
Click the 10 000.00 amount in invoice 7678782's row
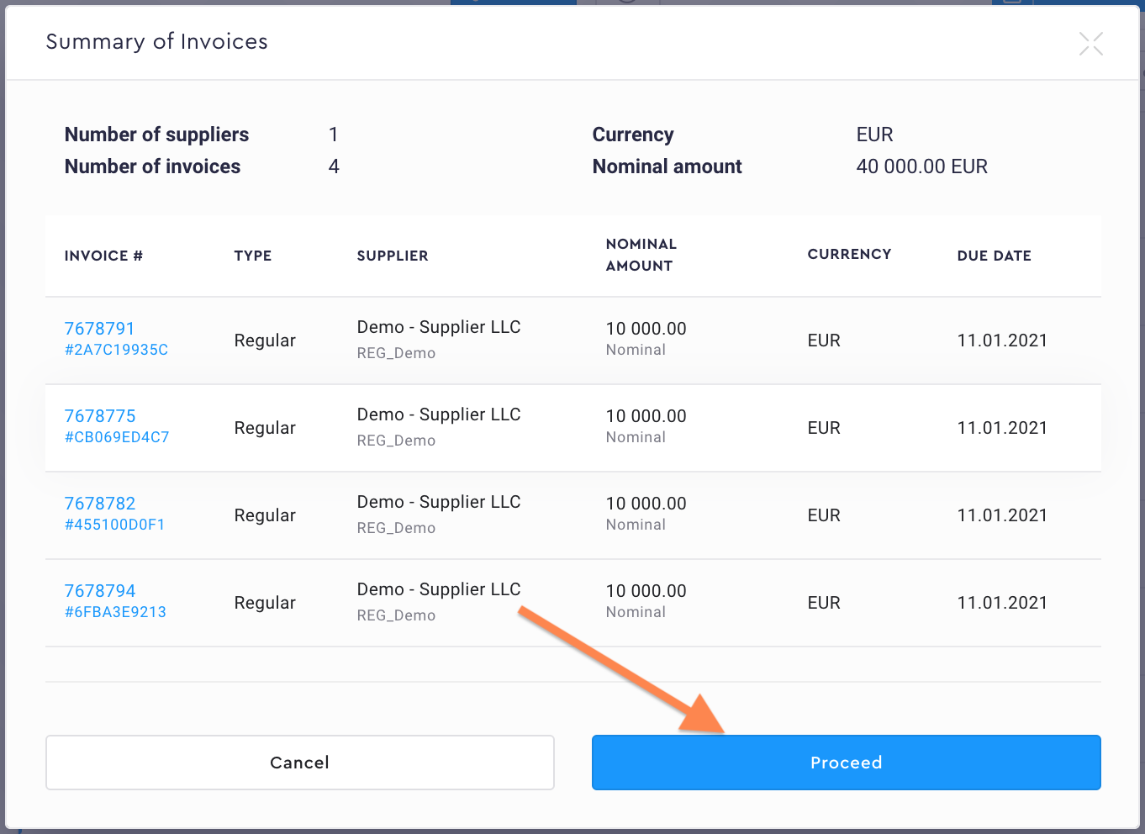pyautogui.click(x=646, y=504)
